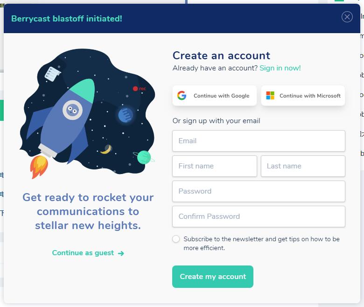Click the Google logo icon
The width and height of the screenshot is (364, 307).
(182, 95)
